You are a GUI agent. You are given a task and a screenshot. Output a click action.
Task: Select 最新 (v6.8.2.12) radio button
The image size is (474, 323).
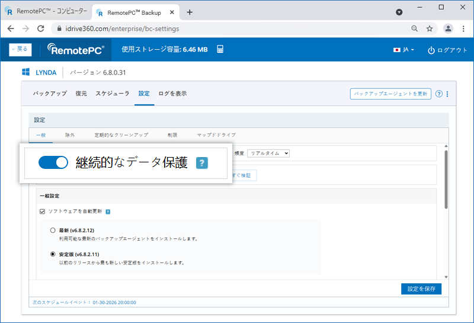click(53, 230)
